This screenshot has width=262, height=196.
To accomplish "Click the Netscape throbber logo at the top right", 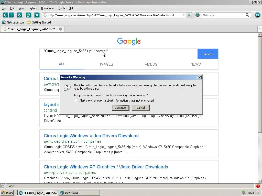I will pyautogui.click(x=257, y=15).
